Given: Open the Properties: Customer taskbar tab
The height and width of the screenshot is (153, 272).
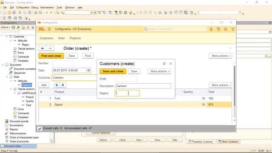Looking at the screenshot, I should click(201, 142).
